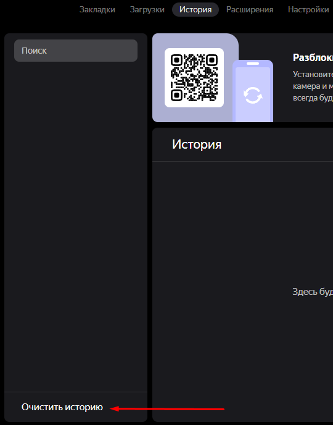Click the large История section heading
This screenshot has height=425, width=333.
pyautogui.click(x=197, y=144)
